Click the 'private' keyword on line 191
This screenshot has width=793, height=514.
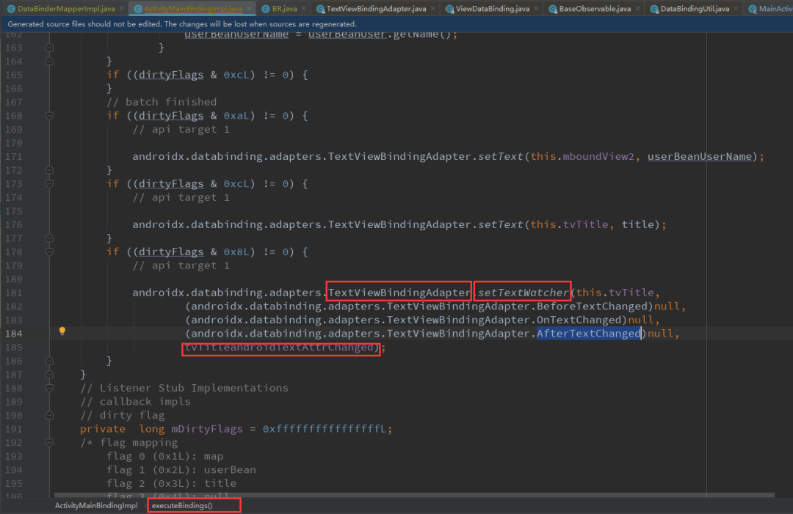click(x=103, y=429)
